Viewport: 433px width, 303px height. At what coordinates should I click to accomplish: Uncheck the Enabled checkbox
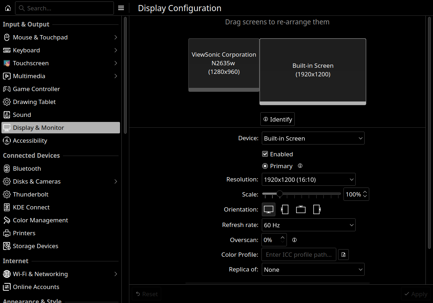(265, 154)
